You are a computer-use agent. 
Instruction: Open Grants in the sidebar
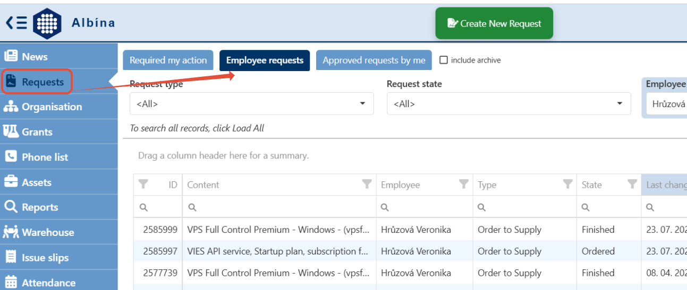[58, 131]
